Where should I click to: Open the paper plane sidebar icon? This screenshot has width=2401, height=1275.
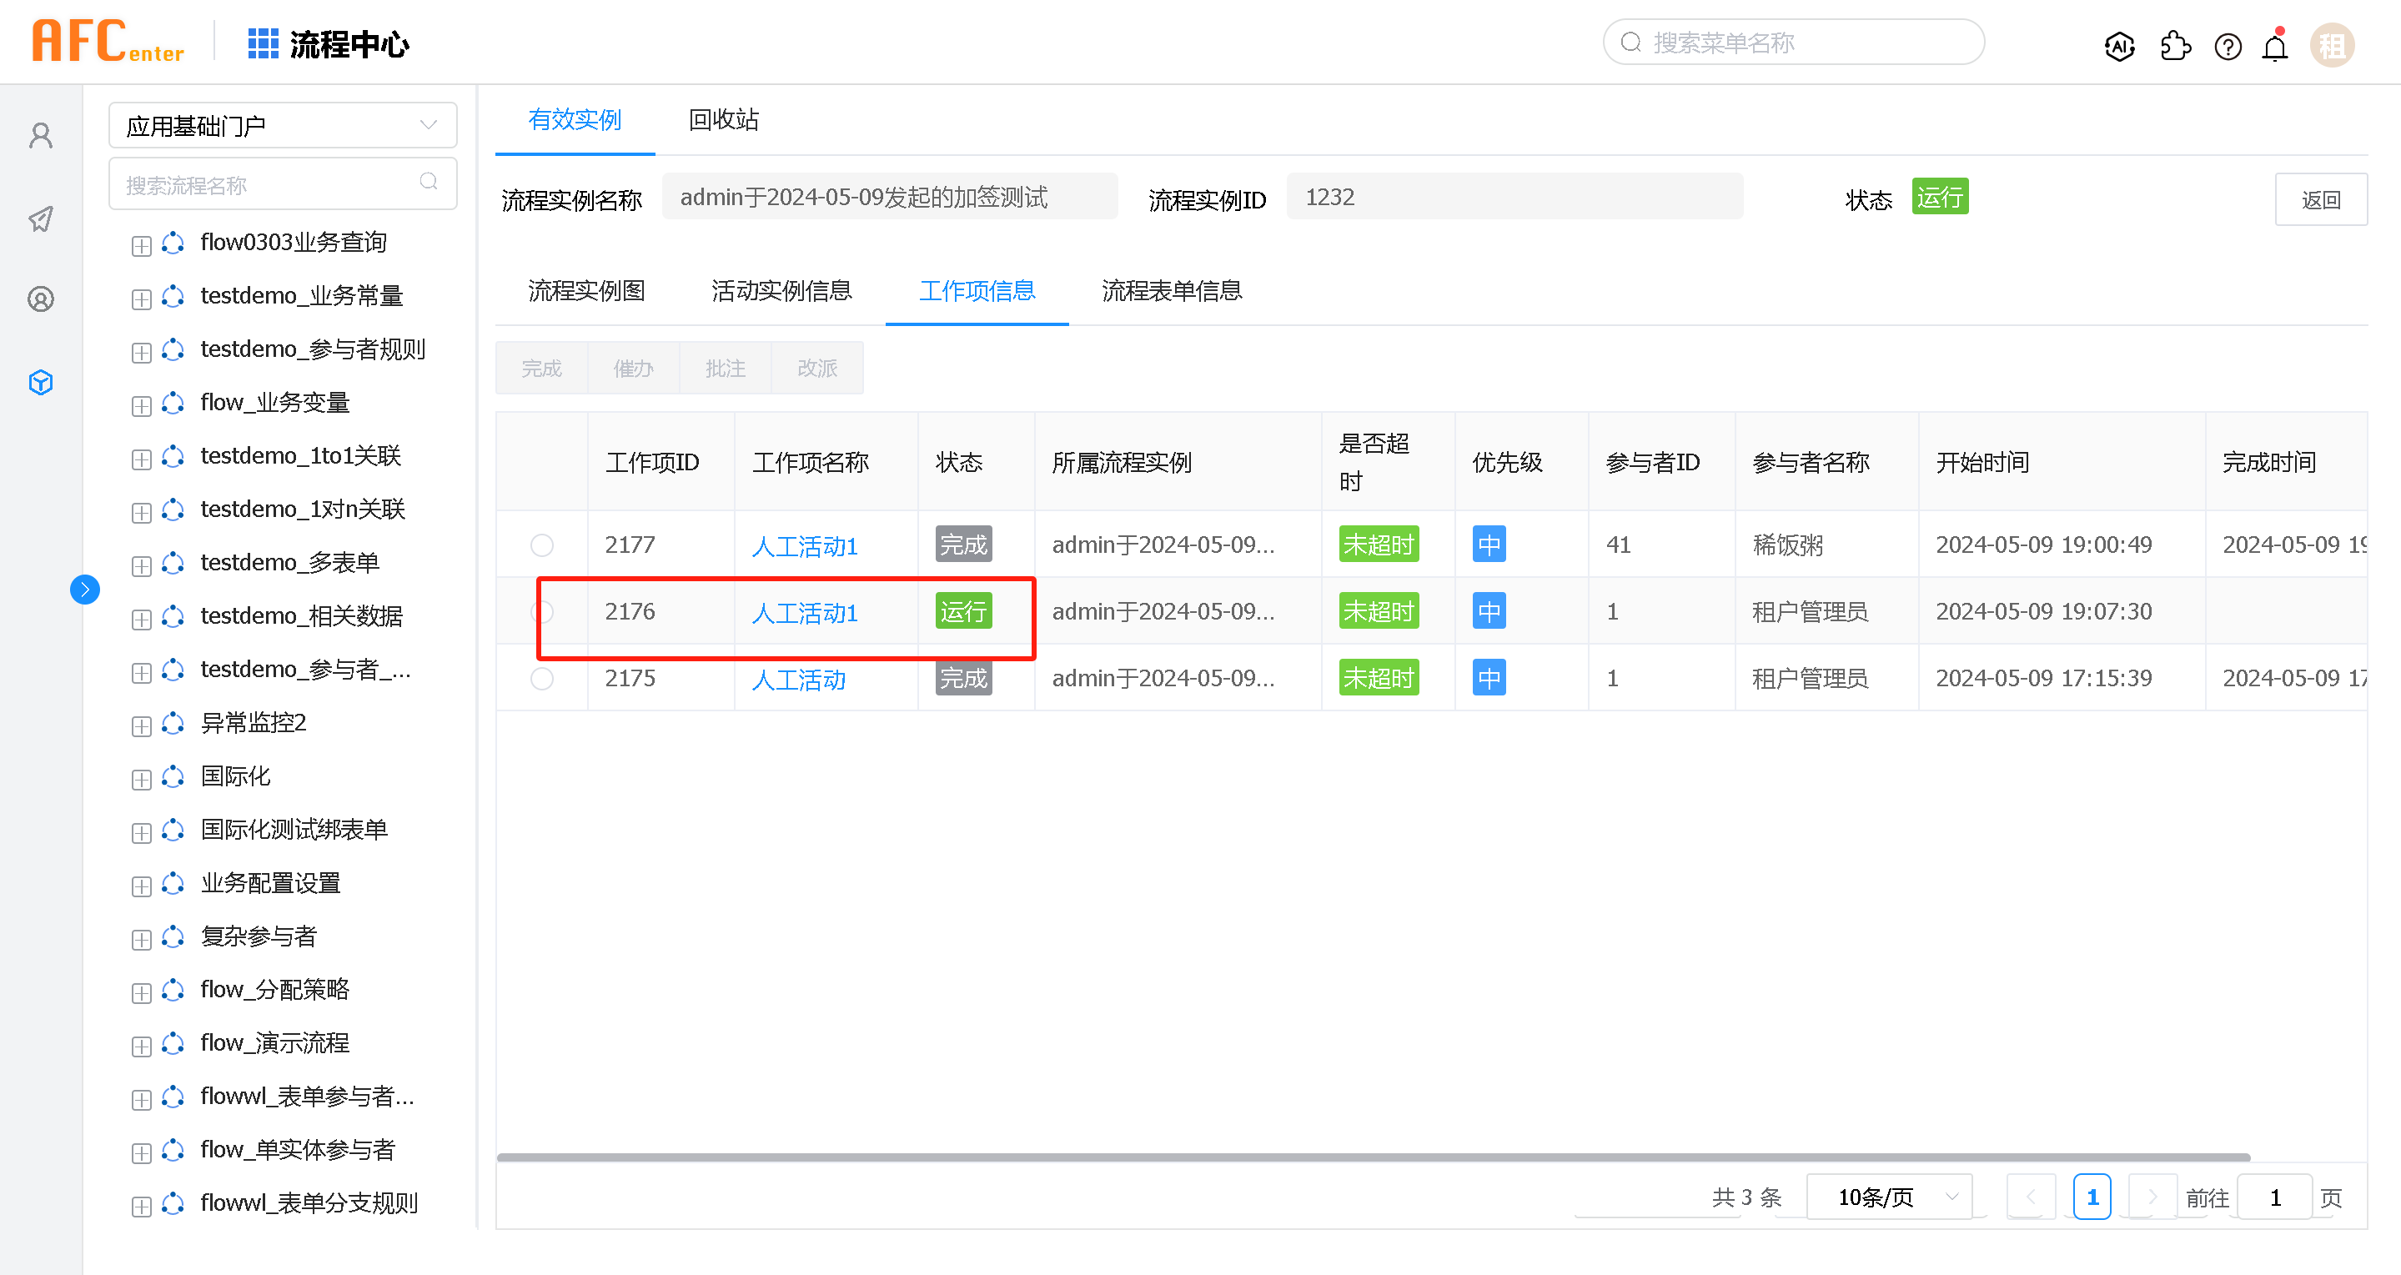41,220
